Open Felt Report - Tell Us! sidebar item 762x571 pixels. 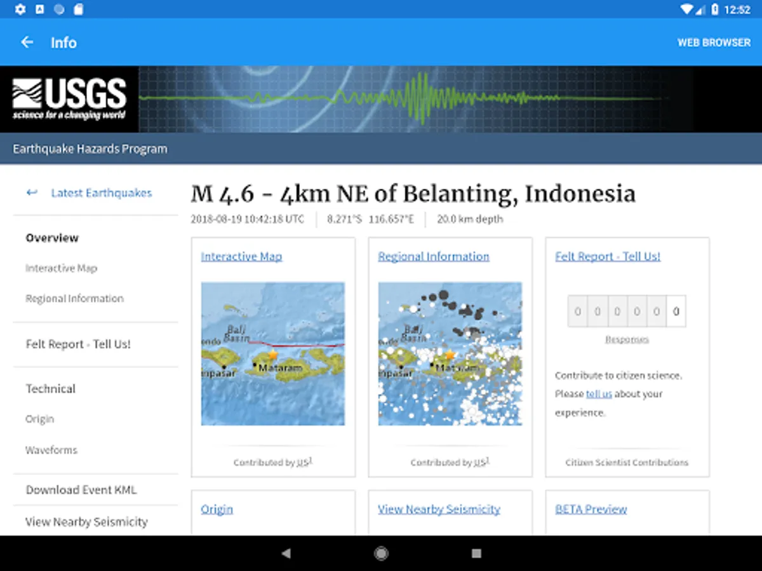tap(78, 345)
